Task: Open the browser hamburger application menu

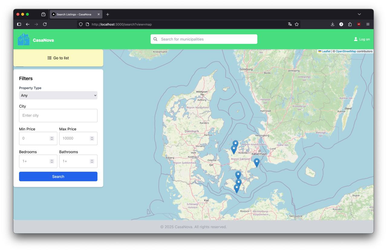Action: [x=368, y=24]
